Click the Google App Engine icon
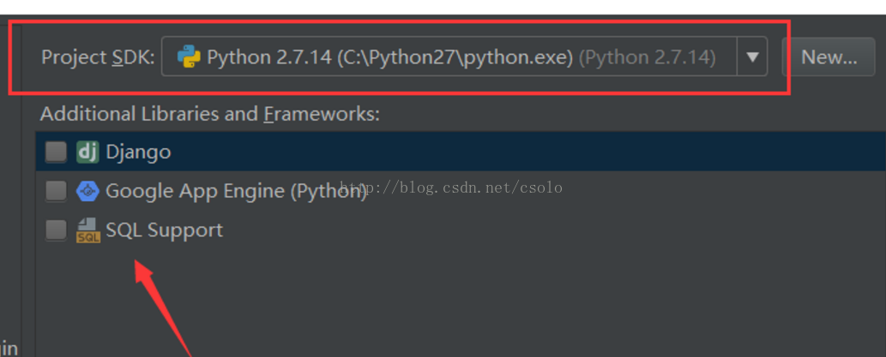This screenshot has width=886, height=357. tap(87, 191)
